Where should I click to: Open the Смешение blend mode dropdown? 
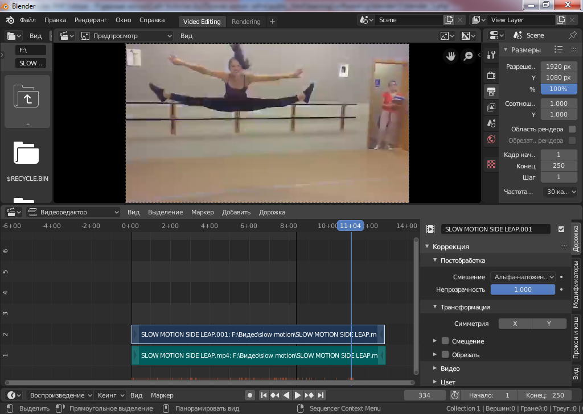pos(523,277)
